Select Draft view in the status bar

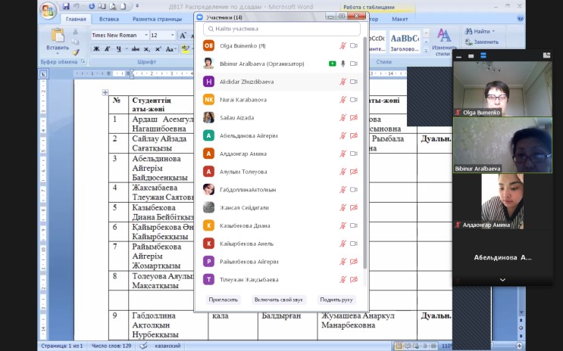433,346
